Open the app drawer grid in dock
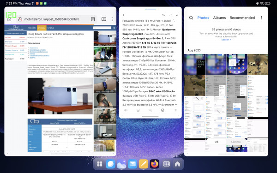This screenshot has height=173, width=277. tap(100, 164)
